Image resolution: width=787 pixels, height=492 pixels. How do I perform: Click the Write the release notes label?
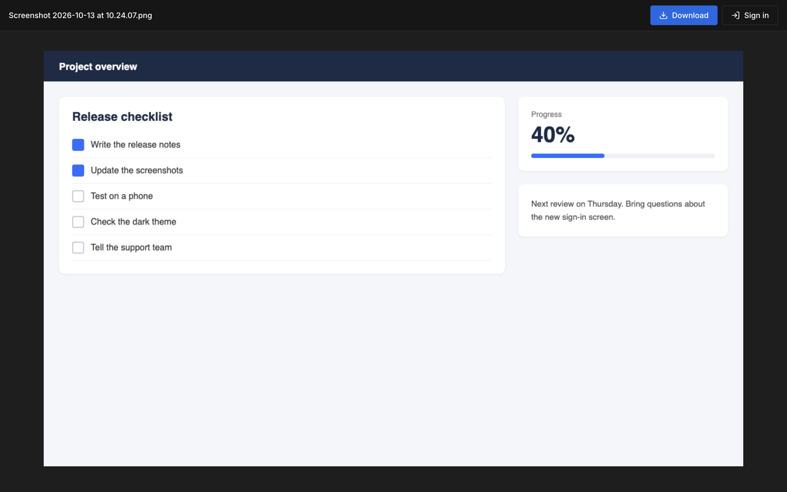pyautogui.click(x=135, y=145)
